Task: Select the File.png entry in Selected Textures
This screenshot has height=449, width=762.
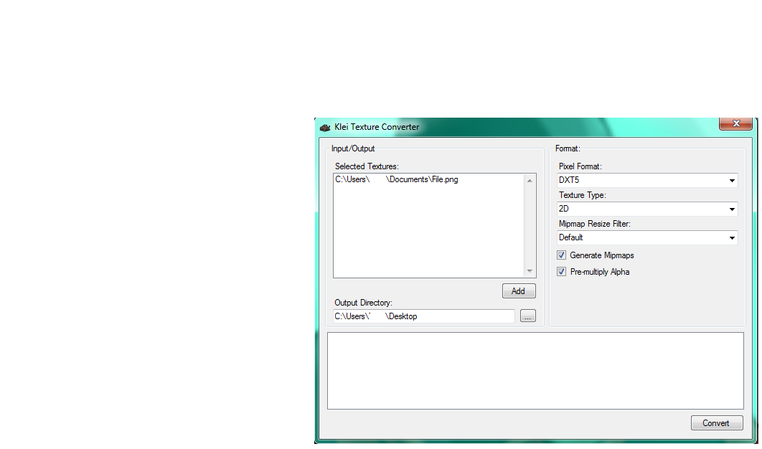Action: pos(396,179)
